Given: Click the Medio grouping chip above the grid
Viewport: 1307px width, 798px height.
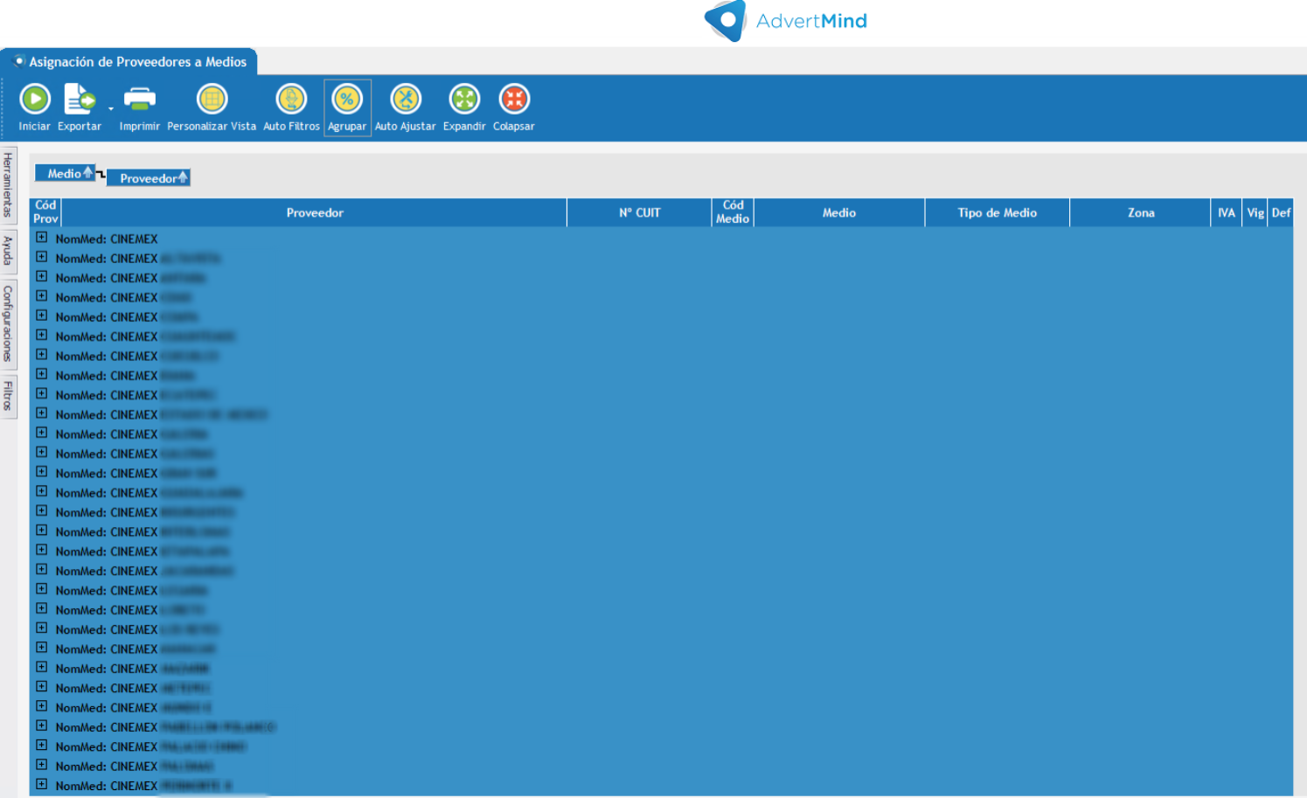Looking at the screenshot, I should (x=65, y=173).
